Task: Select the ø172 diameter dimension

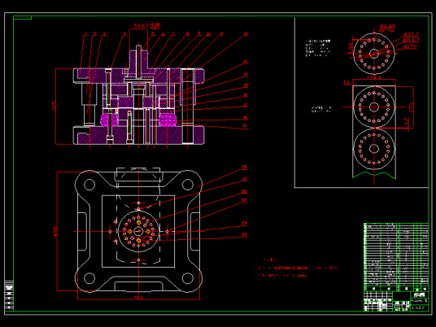Action: (x=410, y=46)
